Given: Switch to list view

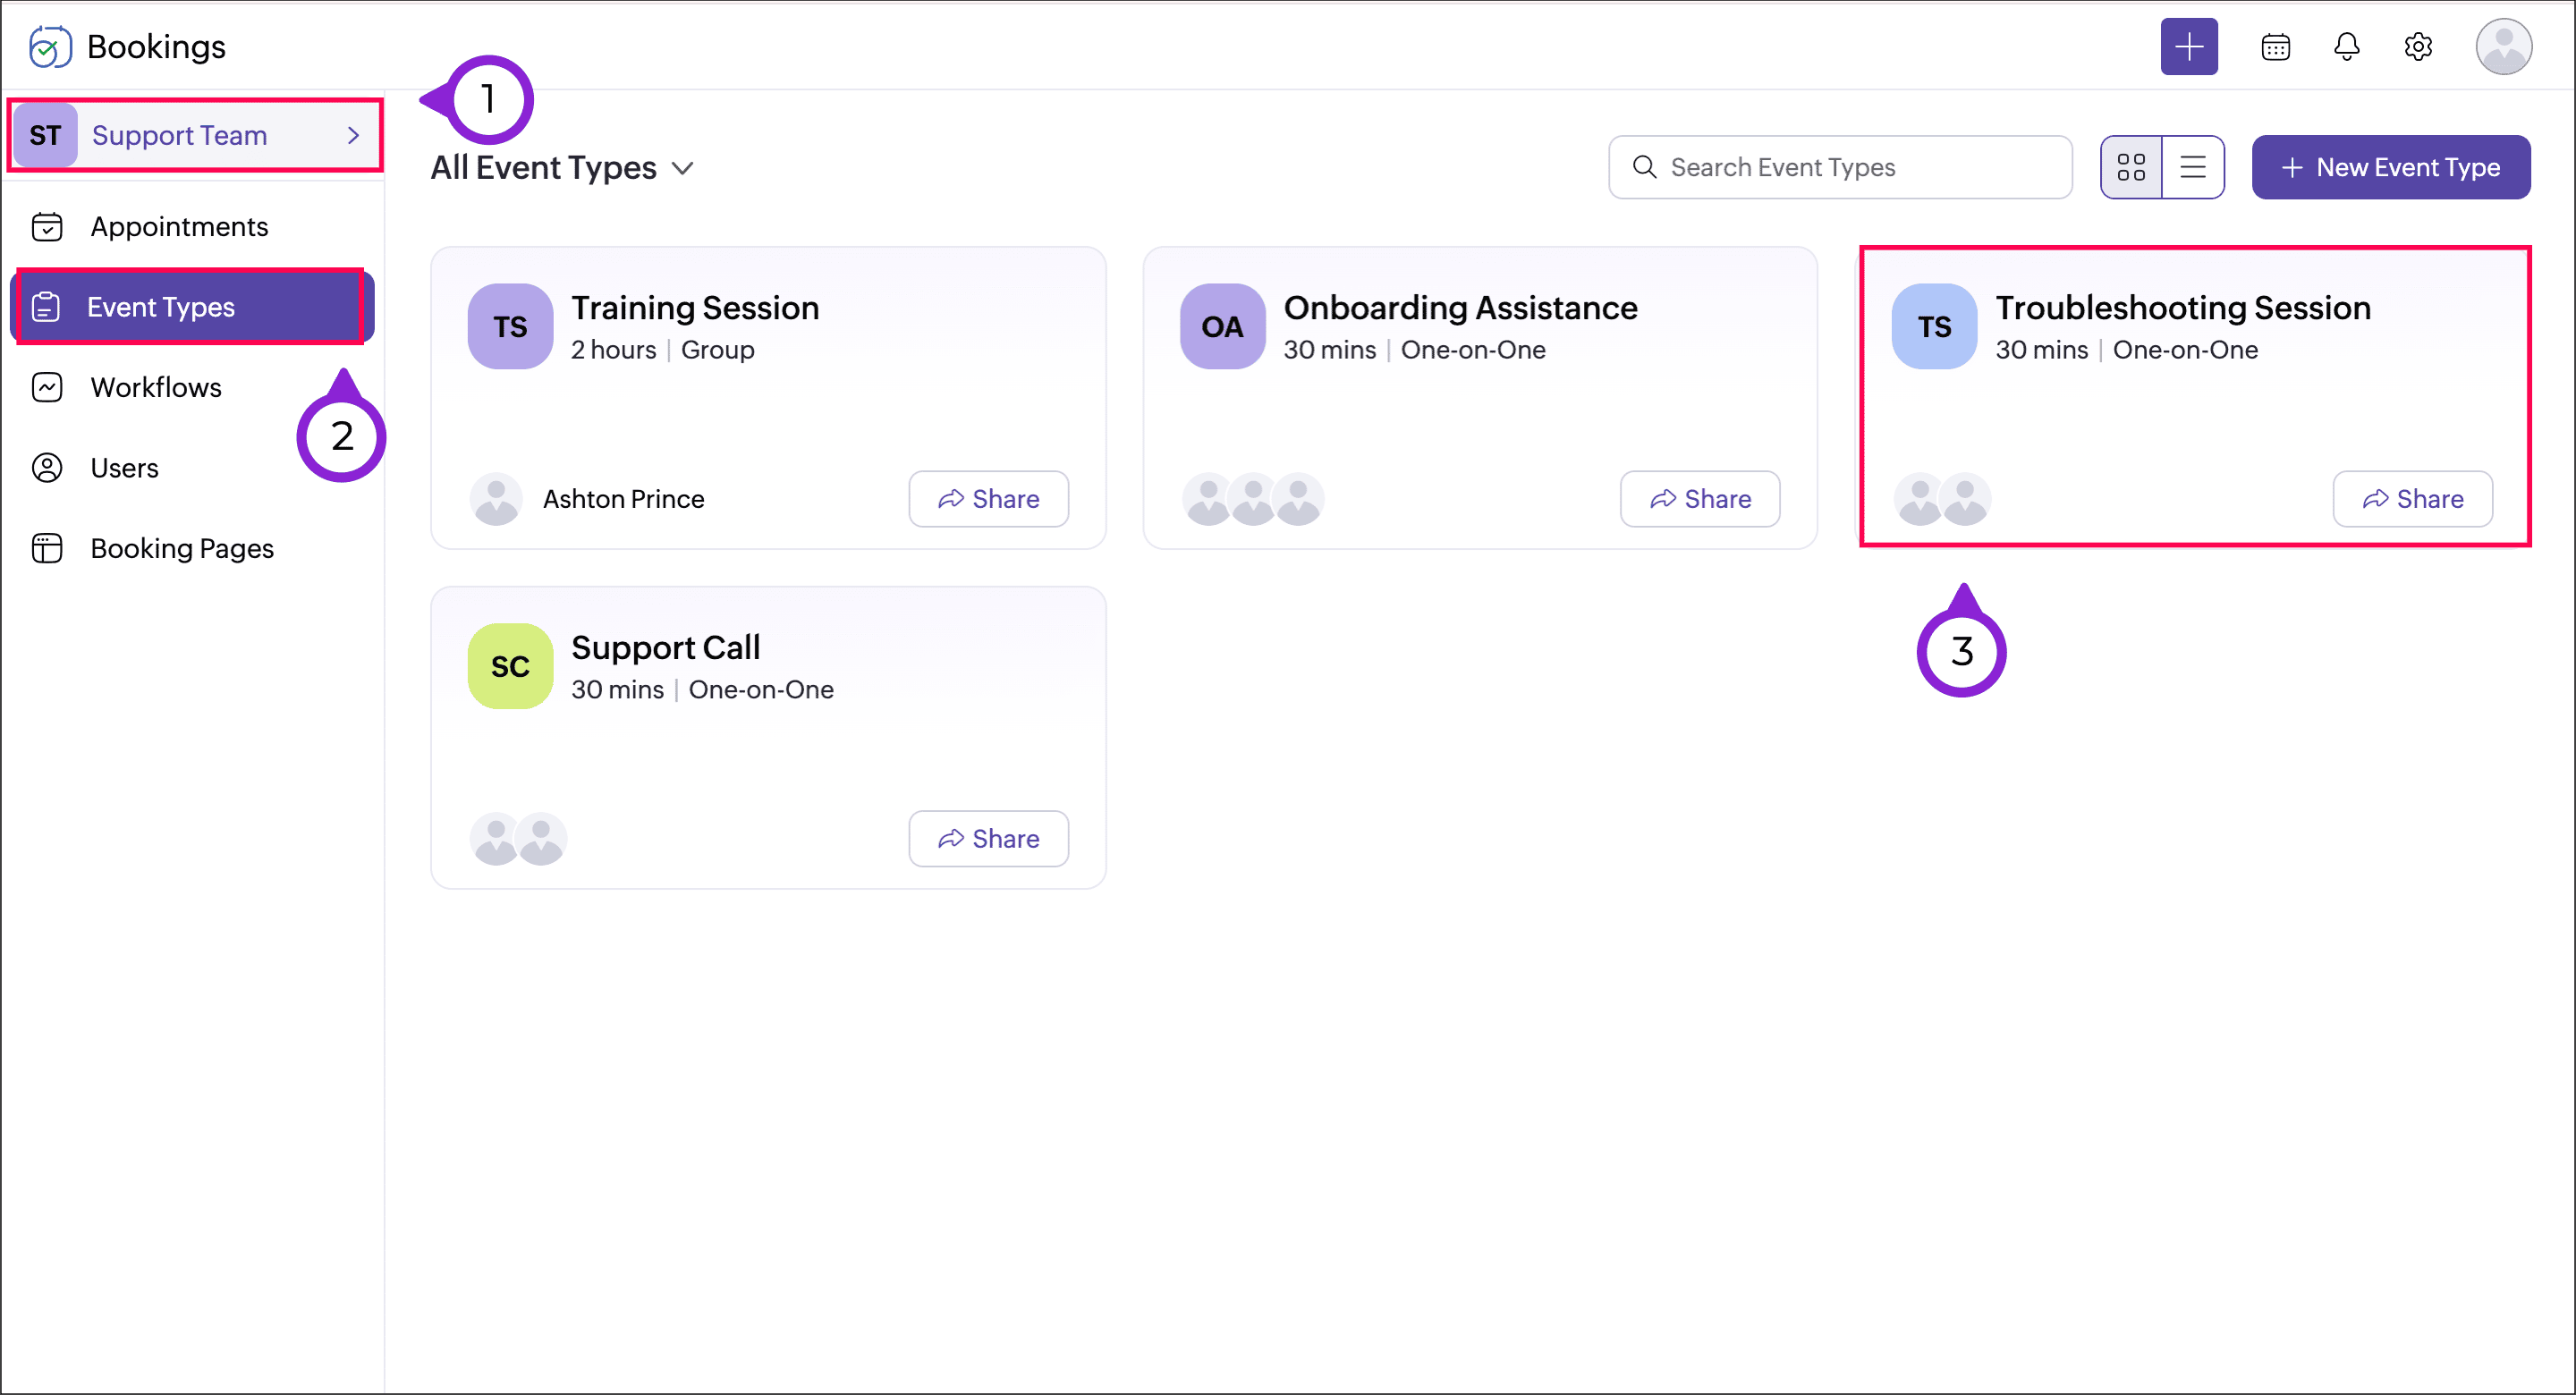Looking at the screenshot, I should [x=2192, y=167].
